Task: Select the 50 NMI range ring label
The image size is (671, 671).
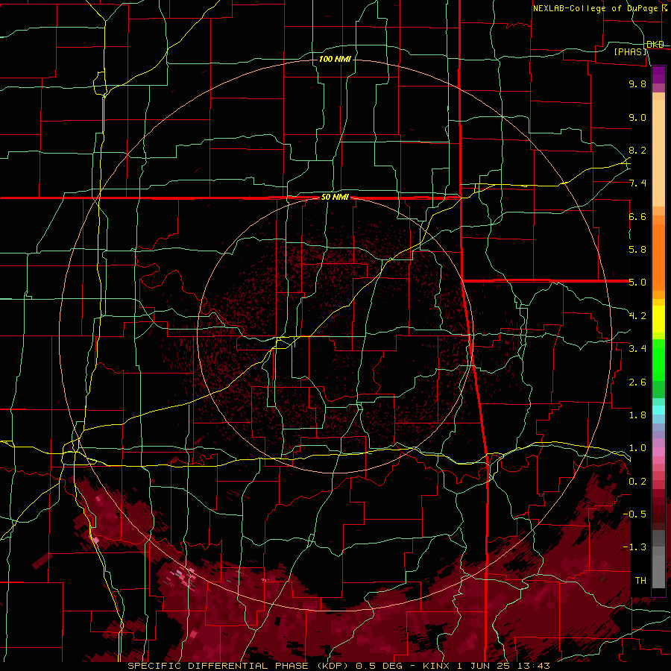Action: [335, 198]
